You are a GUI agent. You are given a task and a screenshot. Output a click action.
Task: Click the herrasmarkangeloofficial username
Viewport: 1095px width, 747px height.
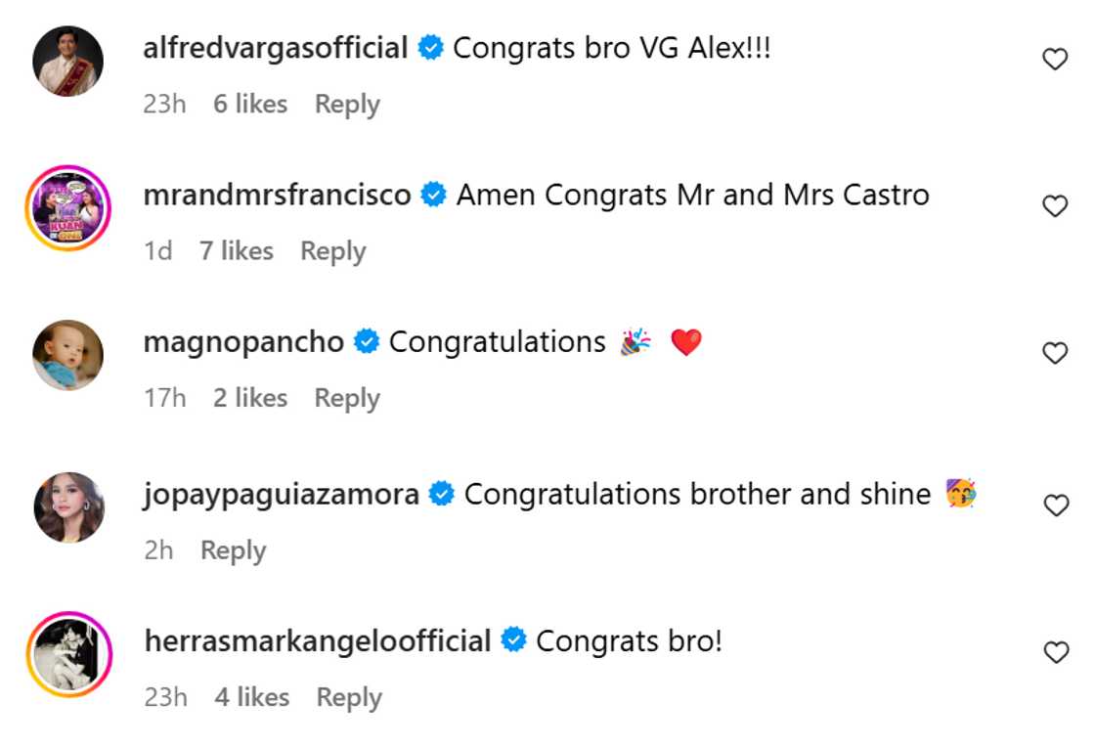317,641
